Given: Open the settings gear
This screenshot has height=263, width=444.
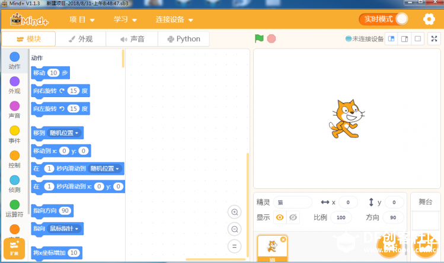Looking at the screenshot, I should click(x=429, y=19).
